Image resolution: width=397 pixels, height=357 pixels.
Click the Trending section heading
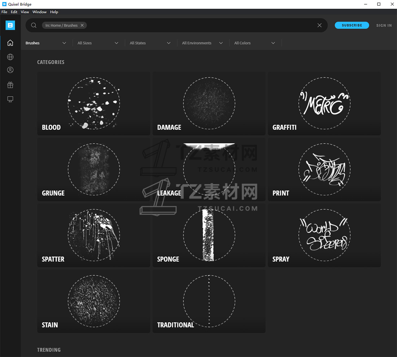pyautogui.click(x=49, y=350)
